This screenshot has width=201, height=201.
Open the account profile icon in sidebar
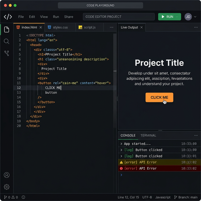(7, 175)
